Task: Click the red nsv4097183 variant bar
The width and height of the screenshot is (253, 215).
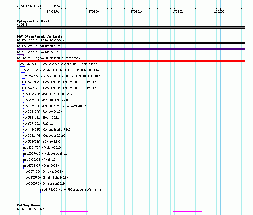Action: coord(131,61)
